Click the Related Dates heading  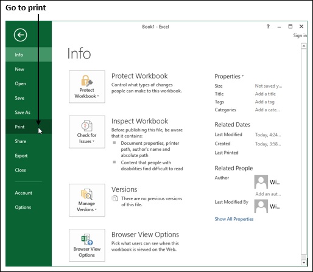233,125
